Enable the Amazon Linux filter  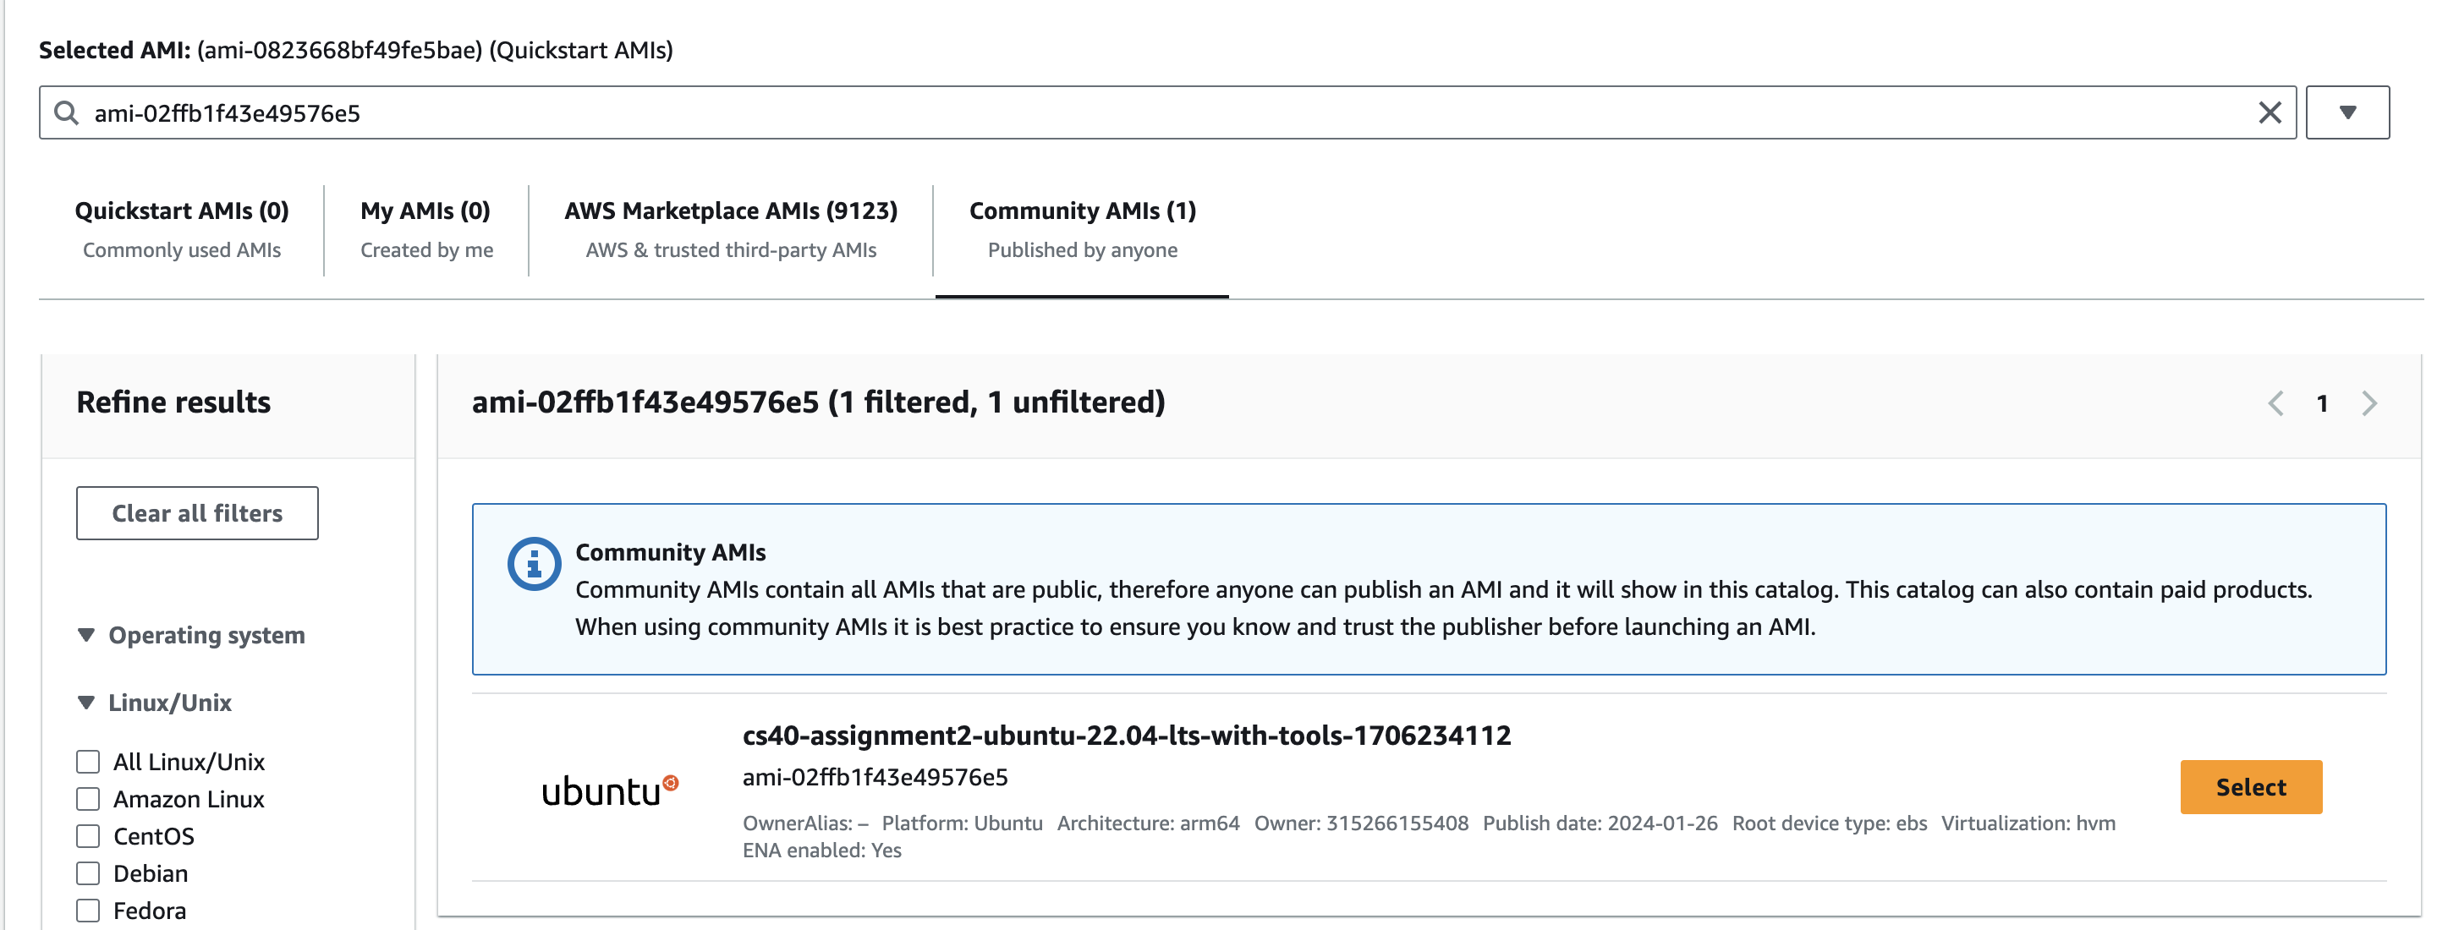coord(88,799)
